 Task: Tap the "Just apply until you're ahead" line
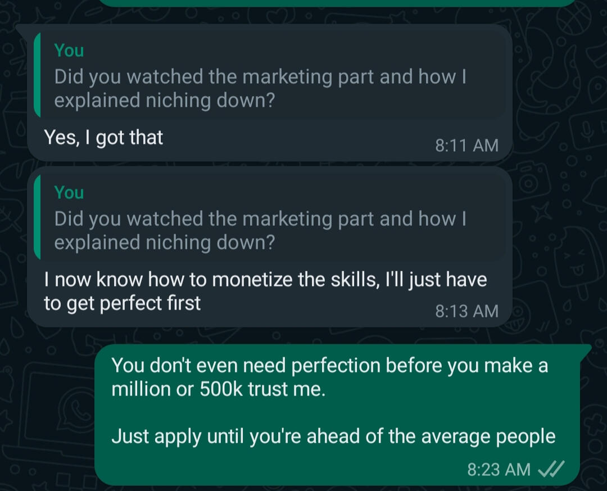pyautogui.click(x=333, y=436)
